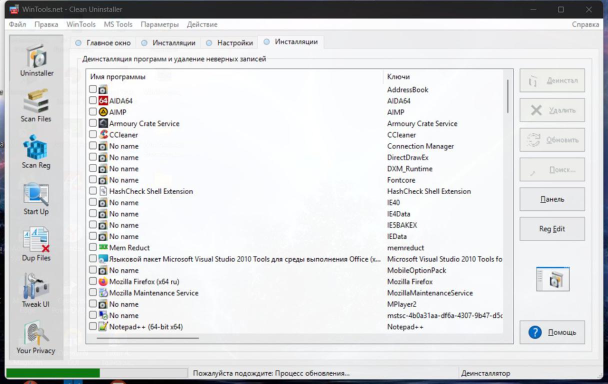Open the MS Tools menu
Viewport: 608px width, 384px height.
[118, 24]
